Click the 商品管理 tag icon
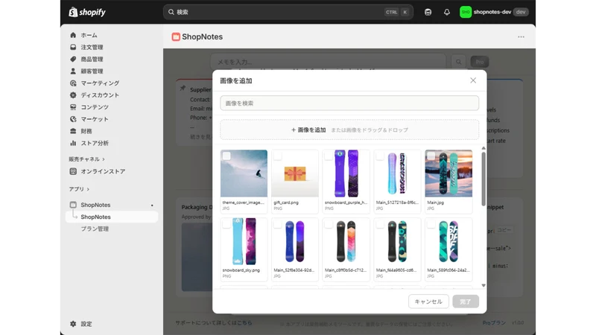The width and height of the screenshot is (596, 335). tap(73, 59)
